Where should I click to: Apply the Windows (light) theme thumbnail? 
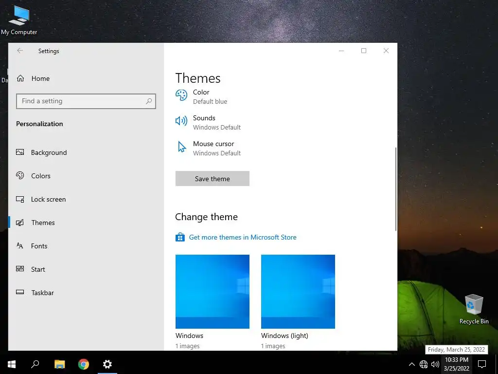(298, 292)
